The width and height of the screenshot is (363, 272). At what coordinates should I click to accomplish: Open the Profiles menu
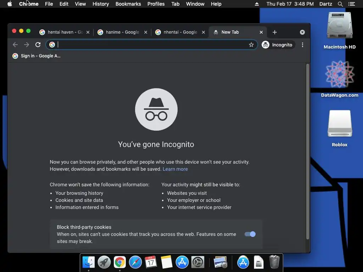[156, 4]
